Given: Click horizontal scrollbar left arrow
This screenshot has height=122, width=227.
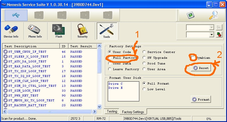Looking at the screenshot, I should [5, 111].
